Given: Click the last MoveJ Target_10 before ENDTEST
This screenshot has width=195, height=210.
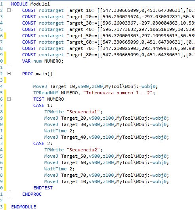Looking at the screenshot, I should tap(107, 181).
